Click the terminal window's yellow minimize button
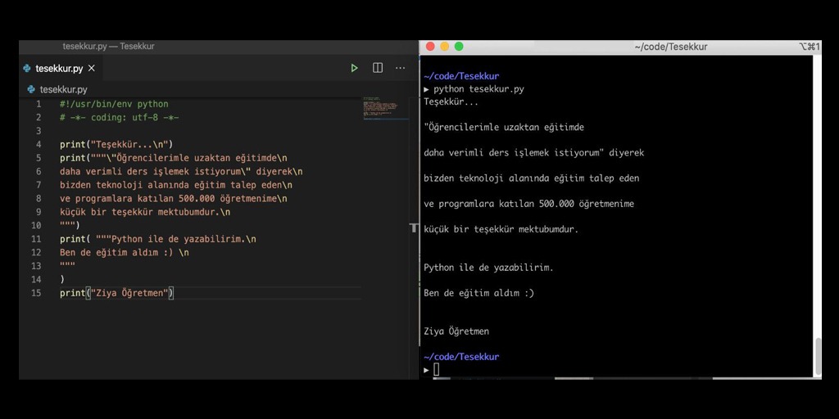The height and width of the screenshot is (419, 839). tap(445, 47)
